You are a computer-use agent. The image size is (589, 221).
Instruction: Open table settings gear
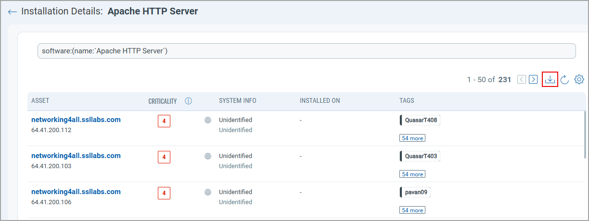pos(579,79)
